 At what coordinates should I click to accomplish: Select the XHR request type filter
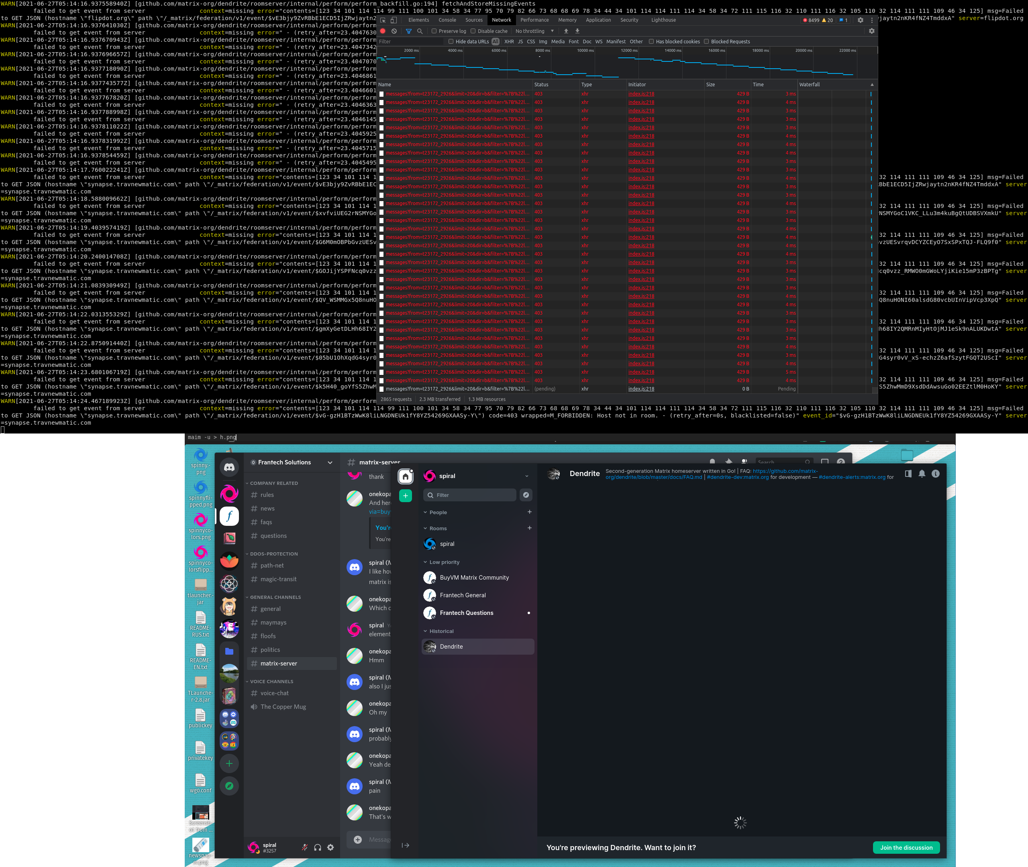click(x=509, y=42)
